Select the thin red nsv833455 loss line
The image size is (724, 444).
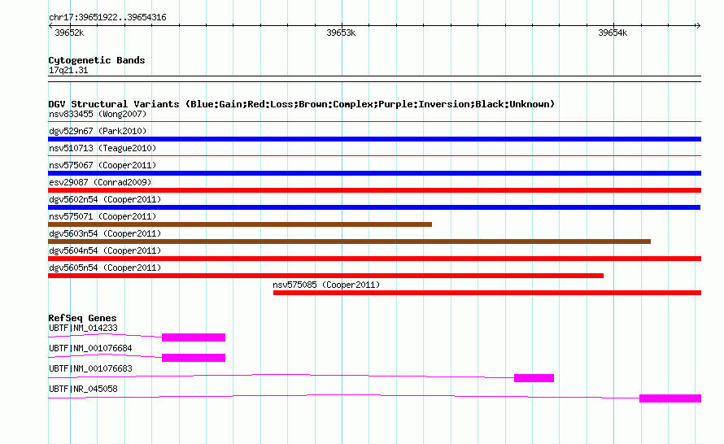coord(374,122)
